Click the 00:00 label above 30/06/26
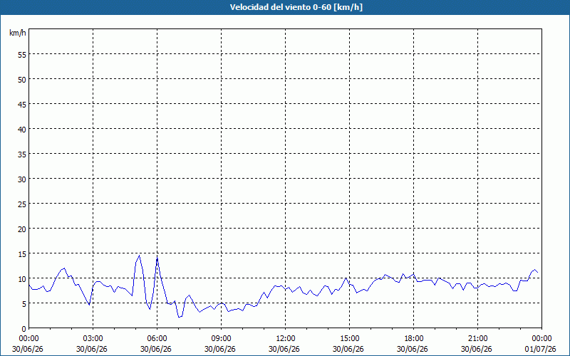Viewport: 570px width, 356px height. pyautogui.click(x=28, y=339)
